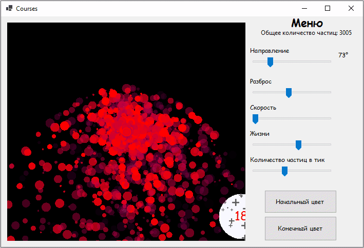Select the Разброс slider thumb

click(289, 93)
